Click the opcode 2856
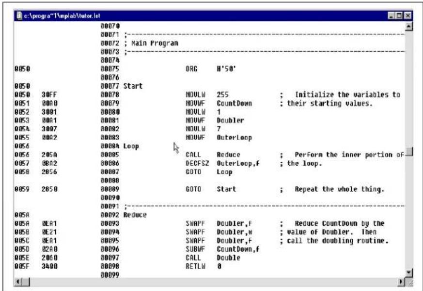 [49, 172]
